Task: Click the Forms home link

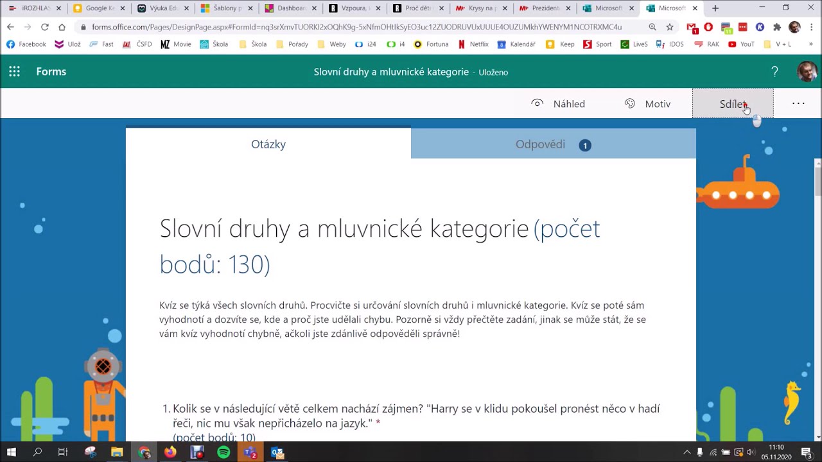Action: pyautogui.click(x=51, y=71)
